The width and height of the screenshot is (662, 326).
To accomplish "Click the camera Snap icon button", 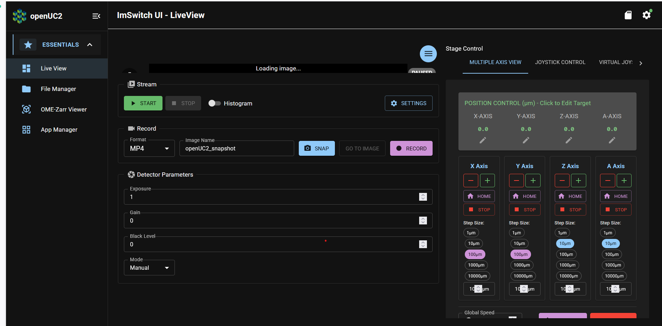I will [x=308, y=148].
